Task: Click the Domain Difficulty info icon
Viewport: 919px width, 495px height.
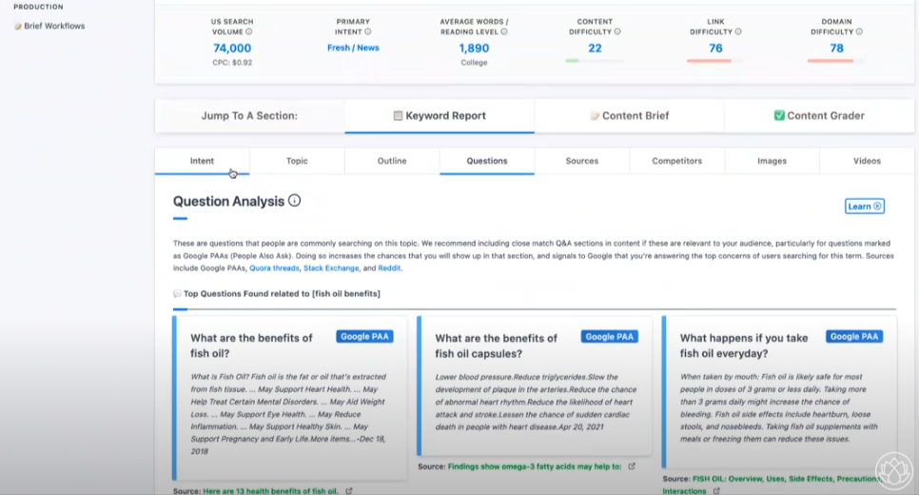Action: pos(859,31)
